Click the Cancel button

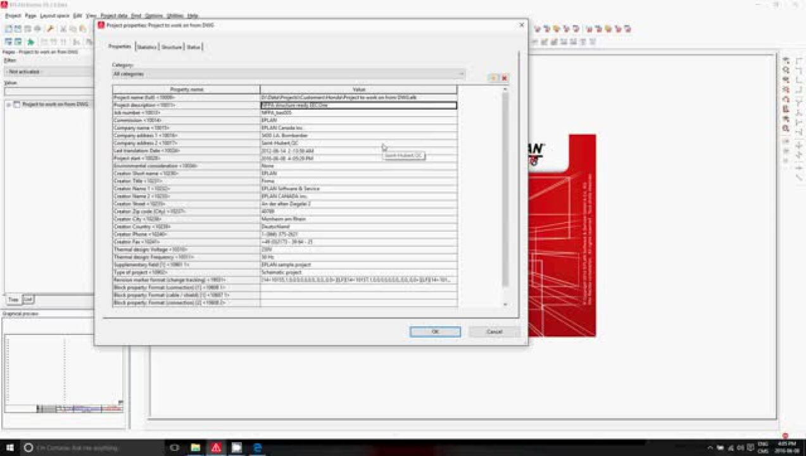pyautogui.click(x=494, y=332)
